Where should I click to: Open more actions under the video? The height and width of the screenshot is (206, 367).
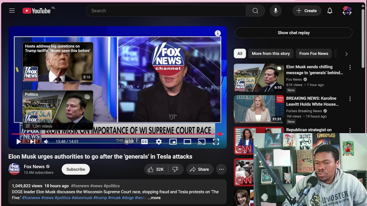click(221, 169)
